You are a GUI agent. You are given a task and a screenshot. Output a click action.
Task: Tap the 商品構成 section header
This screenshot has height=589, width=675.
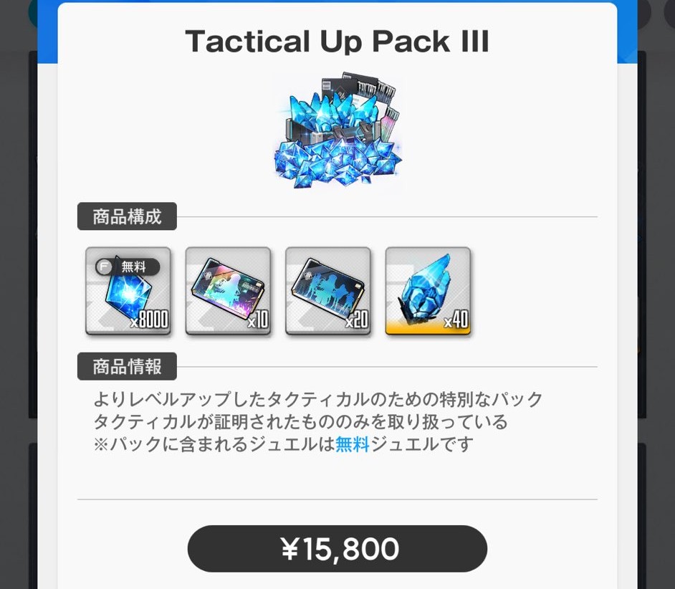[x=127, y=216]
